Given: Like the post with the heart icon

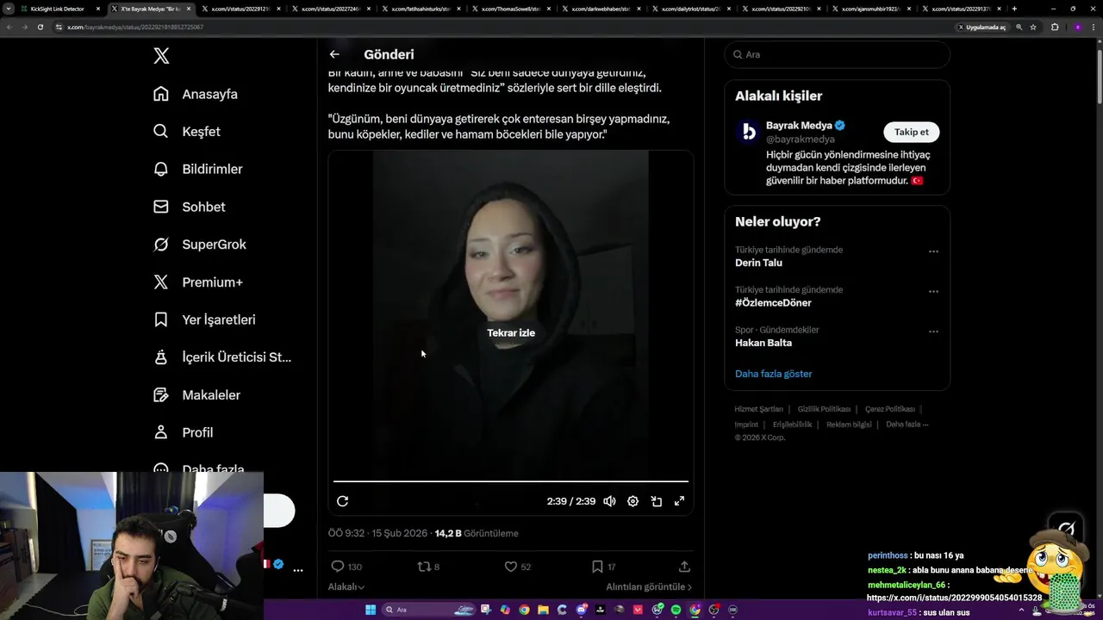Looking at the screenshot, I should pos(510,567).
